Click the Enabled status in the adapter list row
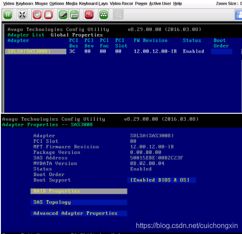The image size is (242, 234). pyautogui.click(x=193, y=51)
